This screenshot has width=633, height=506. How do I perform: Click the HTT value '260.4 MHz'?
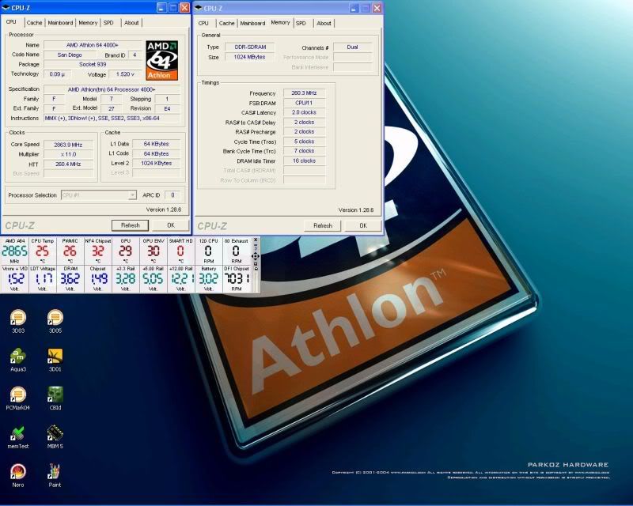68,164
